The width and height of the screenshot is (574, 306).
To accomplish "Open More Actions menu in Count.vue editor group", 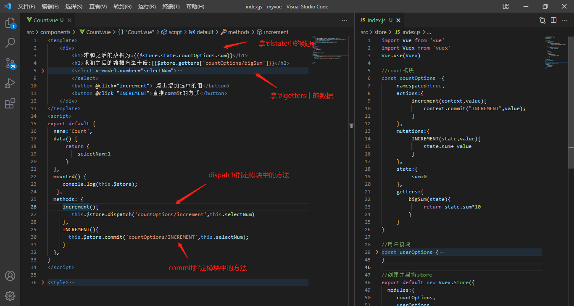I will pyautogui.click(x=345, y=20).
